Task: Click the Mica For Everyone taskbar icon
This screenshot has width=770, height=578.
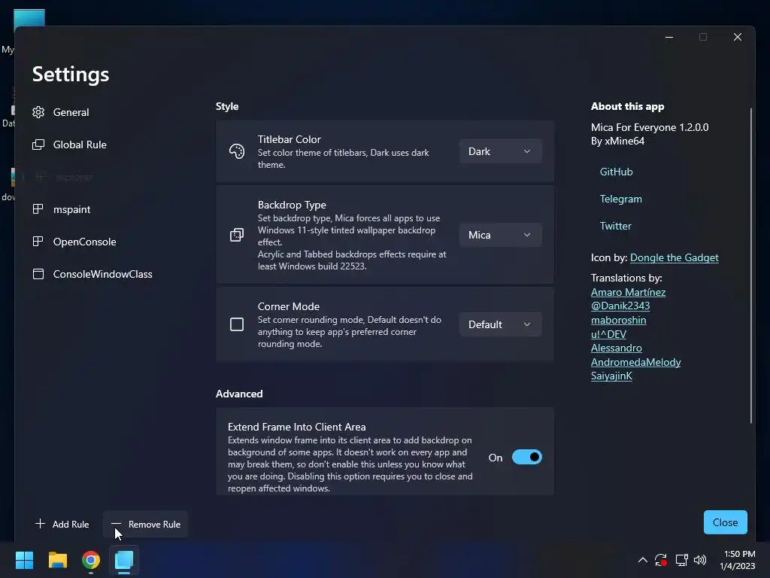Action: [x=124, y=560]
